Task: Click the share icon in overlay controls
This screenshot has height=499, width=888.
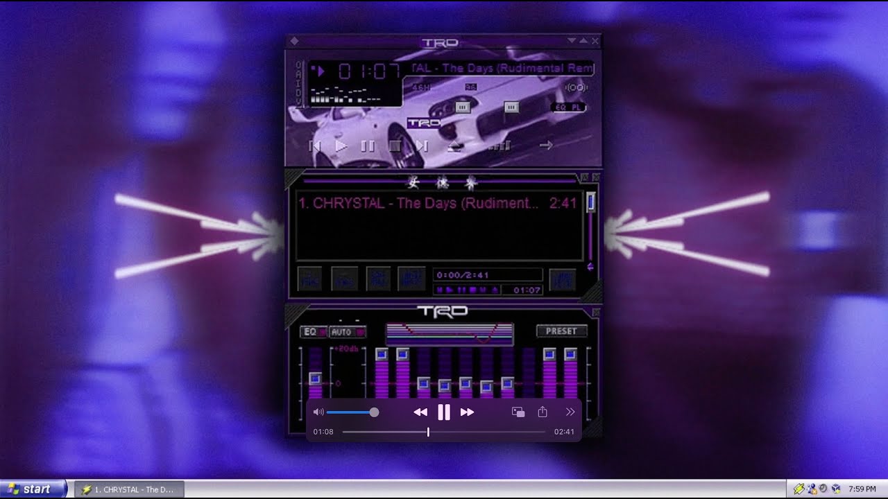Action: (x=543, y=412)
